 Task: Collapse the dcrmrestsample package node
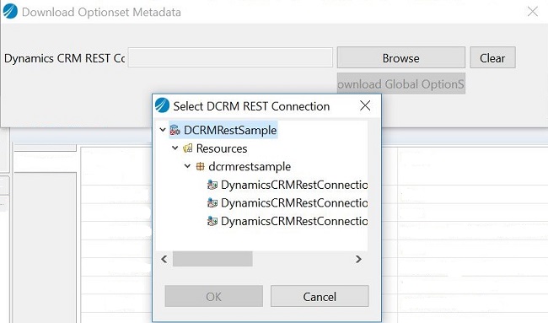[187, 166]
